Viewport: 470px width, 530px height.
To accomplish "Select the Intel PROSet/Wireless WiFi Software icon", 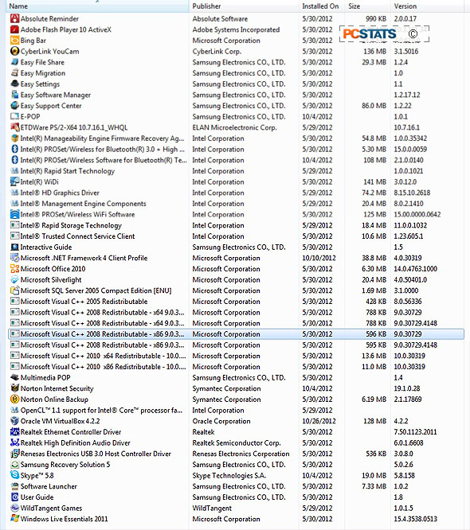I will pos(14,214).
